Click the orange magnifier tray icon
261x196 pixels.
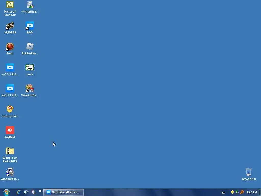pos(242,192)
